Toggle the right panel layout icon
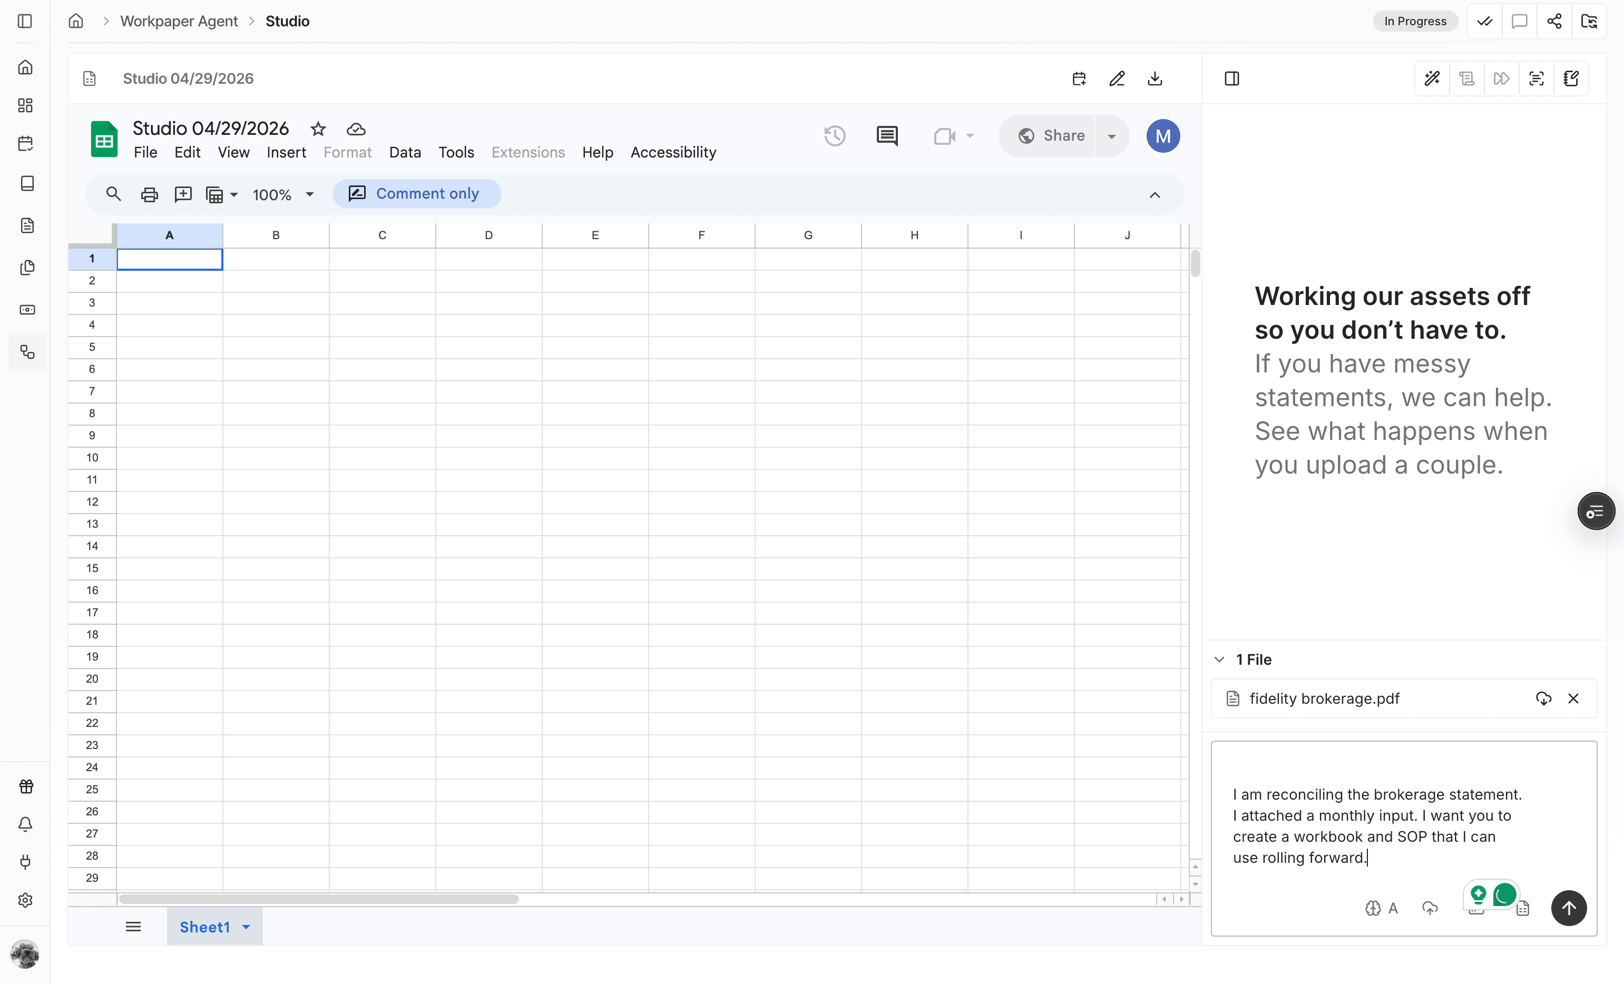 coord(1232,79)
